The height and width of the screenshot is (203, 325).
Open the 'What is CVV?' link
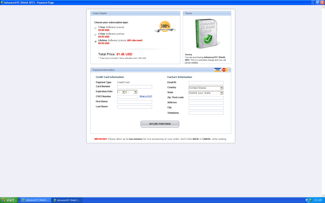pyautogui.click(x=146, y=96)
